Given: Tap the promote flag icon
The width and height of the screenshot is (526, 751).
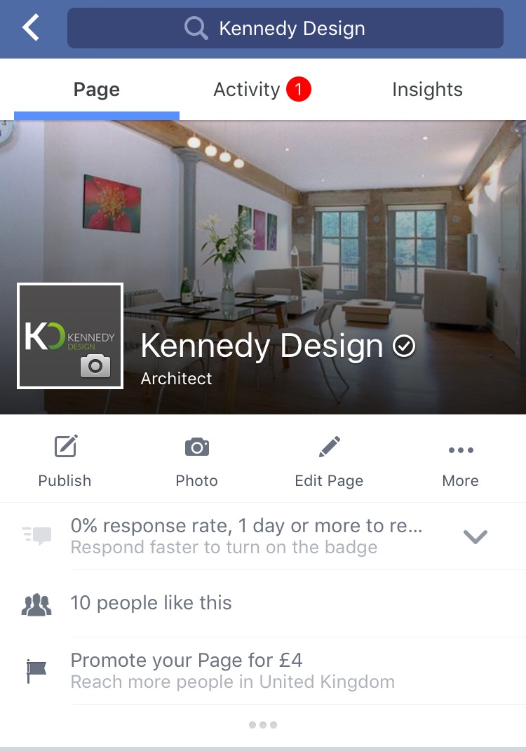Looking at the screenshot, I should point(36,671).
